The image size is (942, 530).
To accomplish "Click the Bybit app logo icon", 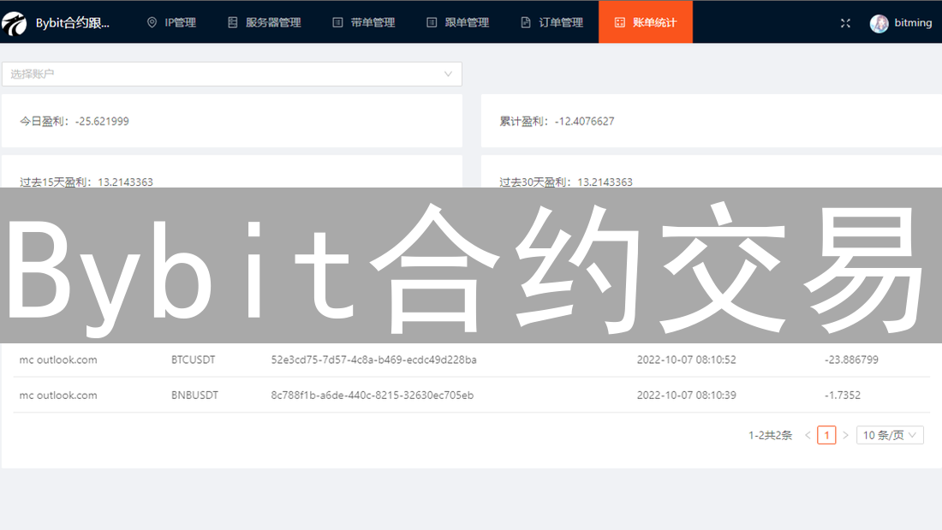I will (x=14, y=23).
